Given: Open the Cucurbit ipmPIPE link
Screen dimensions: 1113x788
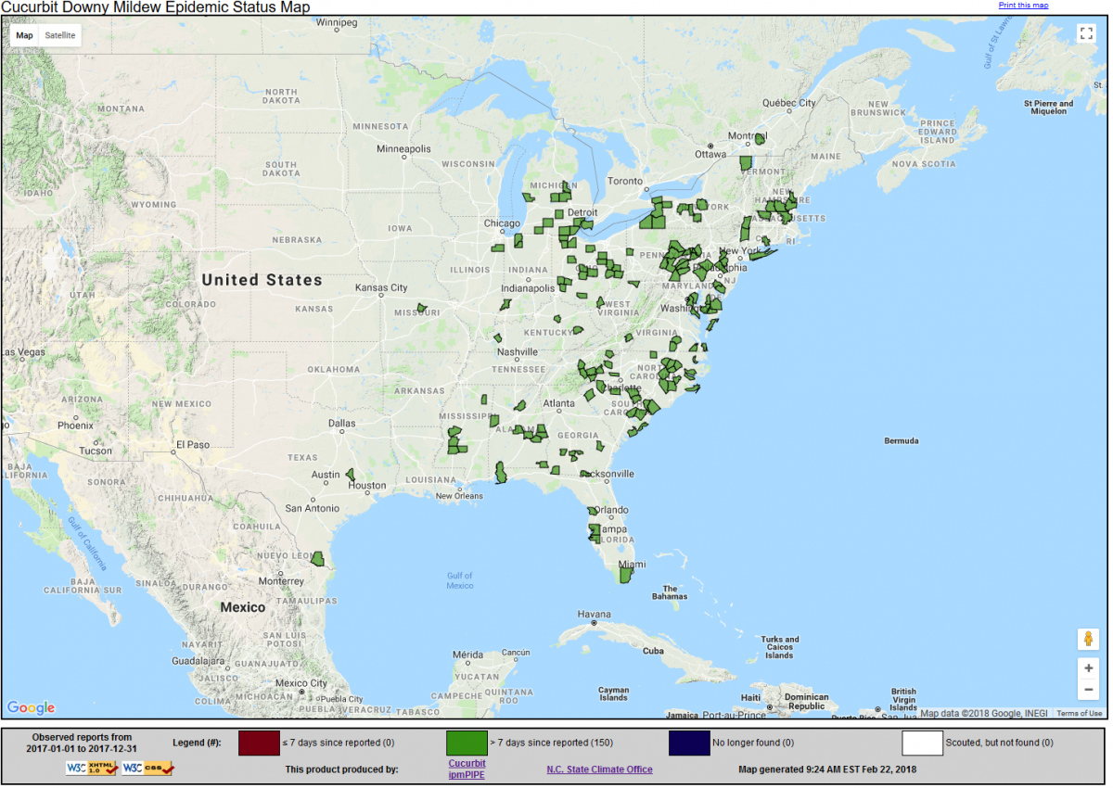Looking at the screenshot, I should (467, 769).
